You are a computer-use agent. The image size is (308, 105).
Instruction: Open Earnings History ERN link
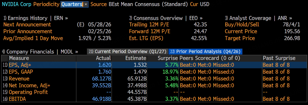pos(36,18)
